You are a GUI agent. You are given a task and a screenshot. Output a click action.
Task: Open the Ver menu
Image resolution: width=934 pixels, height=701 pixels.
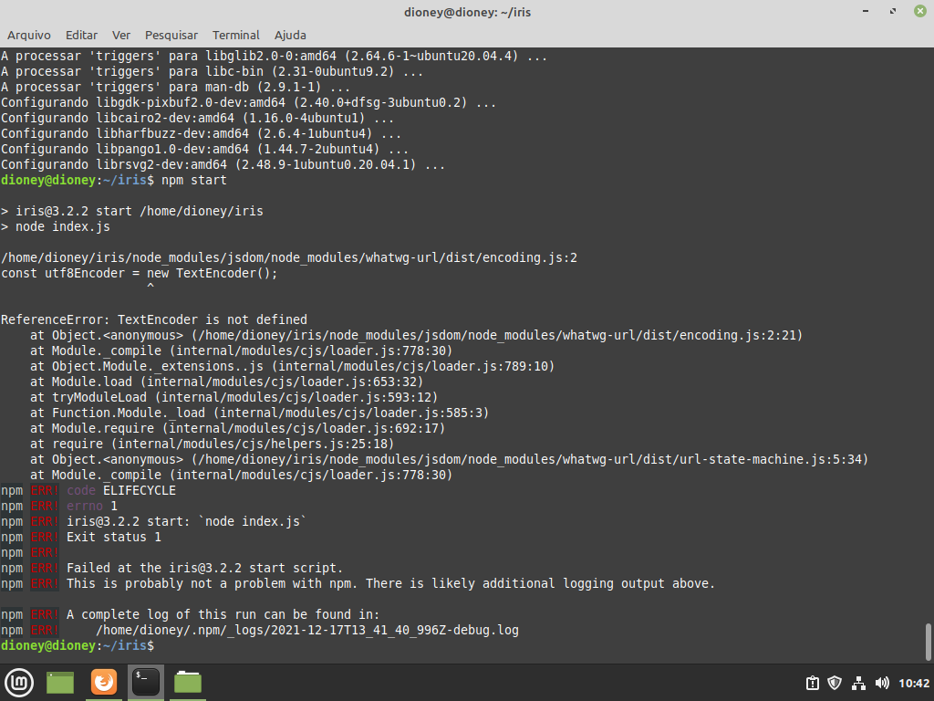pos(120,35)
